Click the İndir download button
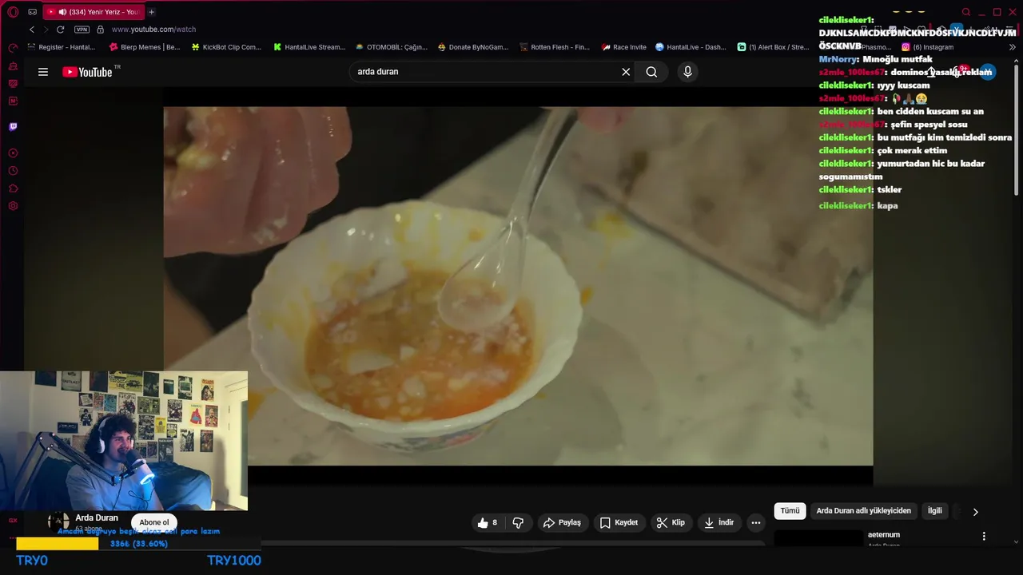The image size is (1023, 575). point(718,523)
